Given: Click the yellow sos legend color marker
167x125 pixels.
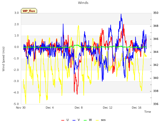Looking at the screenshot, I should (x=97, y=120).
